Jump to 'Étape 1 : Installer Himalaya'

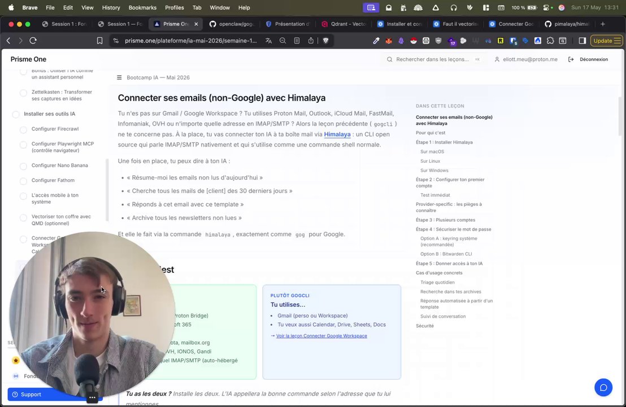coord(444,142)
